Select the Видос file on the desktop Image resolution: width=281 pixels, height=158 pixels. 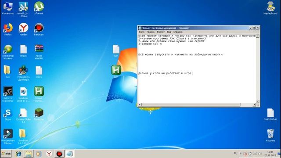[x=23, y=51]
